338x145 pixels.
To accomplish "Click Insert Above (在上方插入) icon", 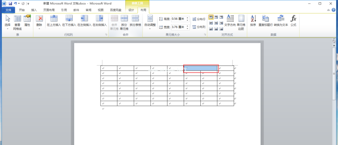I will [54, 19].
